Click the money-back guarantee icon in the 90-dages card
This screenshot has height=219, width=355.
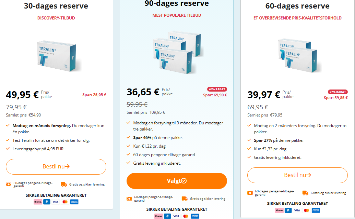click(x=129, y=199)
